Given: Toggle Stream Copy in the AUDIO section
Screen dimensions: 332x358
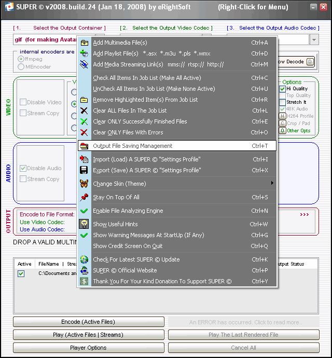Looking at the screenshot, I should (x=23, y=179).
